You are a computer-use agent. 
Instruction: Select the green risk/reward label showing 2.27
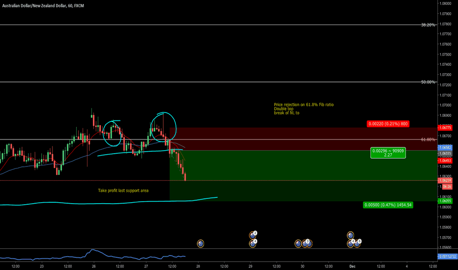(x=388, y=153)
